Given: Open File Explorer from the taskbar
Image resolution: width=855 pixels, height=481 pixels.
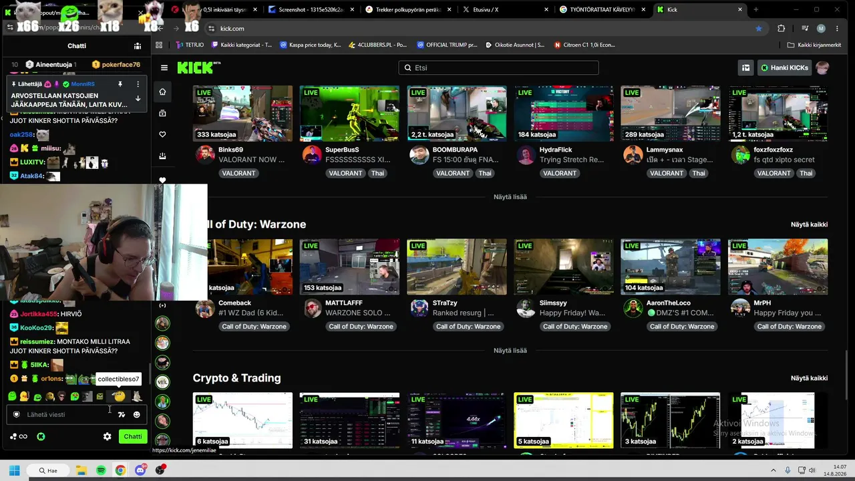Looking at the screenshot, I should point(81,470).
